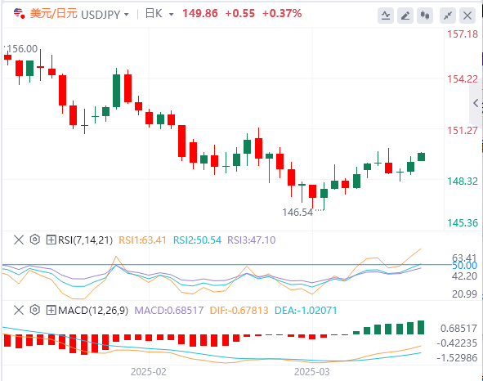Click the RSI3:47.10 value
483x381 pixels.
(x=252, y=240)
